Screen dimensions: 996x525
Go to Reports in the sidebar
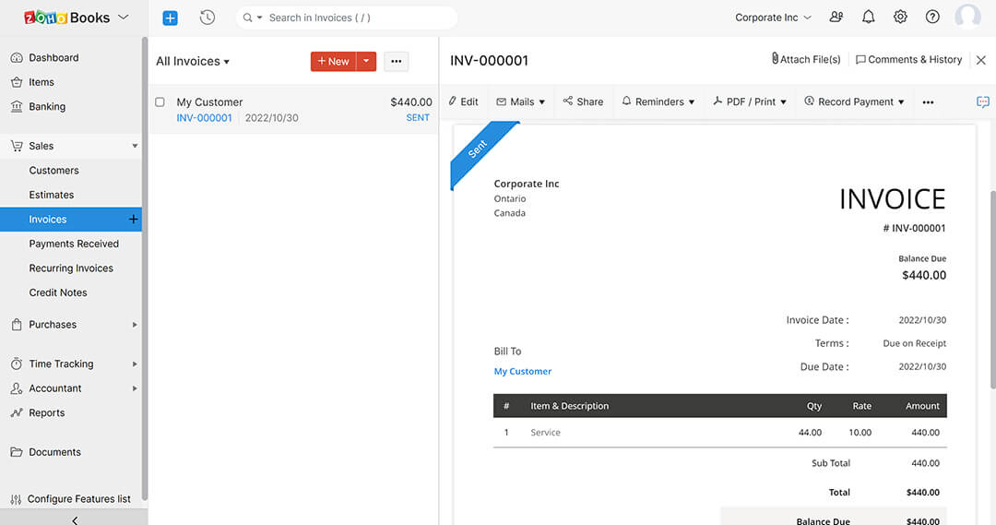pos(46,413)
